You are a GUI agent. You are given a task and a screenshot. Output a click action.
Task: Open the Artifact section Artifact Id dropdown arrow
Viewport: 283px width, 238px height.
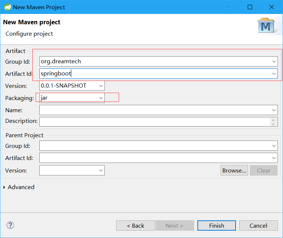tap(274, 74)
